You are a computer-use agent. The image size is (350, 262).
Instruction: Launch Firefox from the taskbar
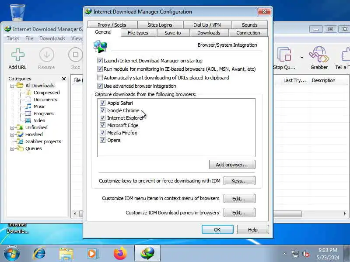(x=120, y=254)
